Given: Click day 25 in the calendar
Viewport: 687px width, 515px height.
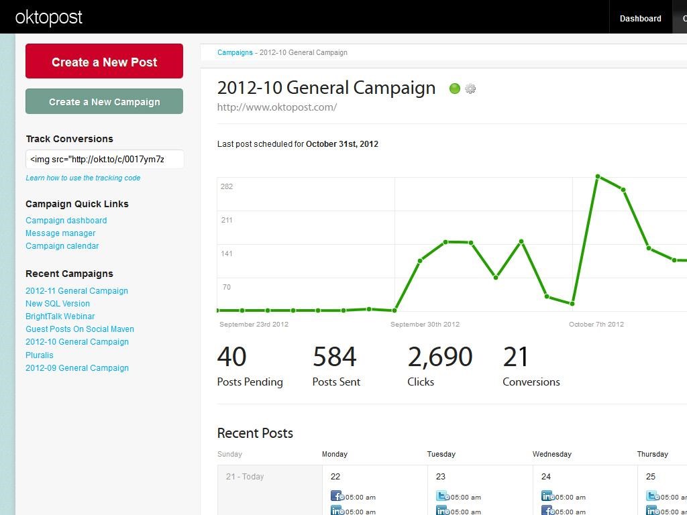Looking at the screenshot, I should click(x=651, y=477).
